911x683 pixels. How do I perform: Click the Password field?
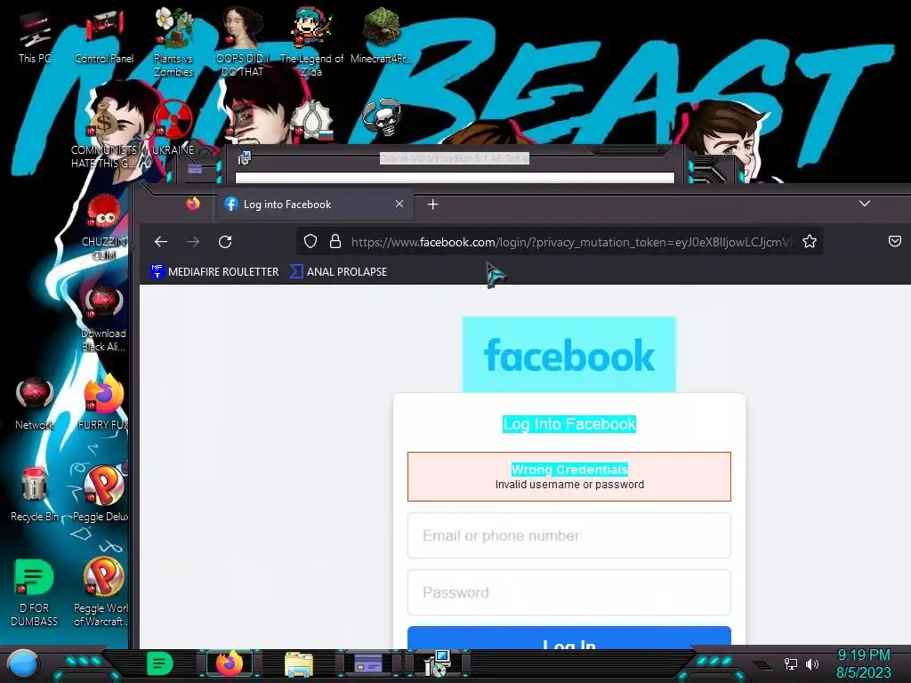tap(569, 592)
